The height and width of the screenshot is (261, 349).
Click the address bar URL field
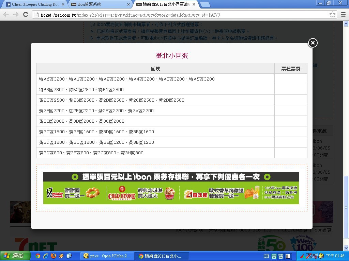point(181,15)
